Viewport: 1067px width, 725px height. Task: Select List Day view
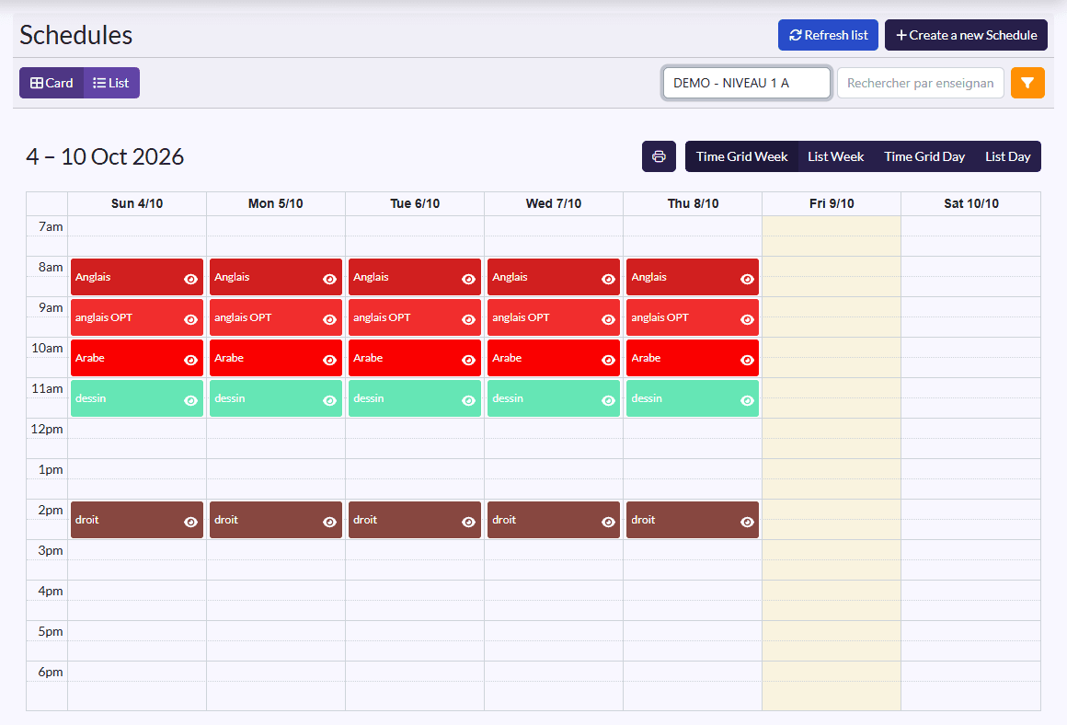click(1008, 156)
